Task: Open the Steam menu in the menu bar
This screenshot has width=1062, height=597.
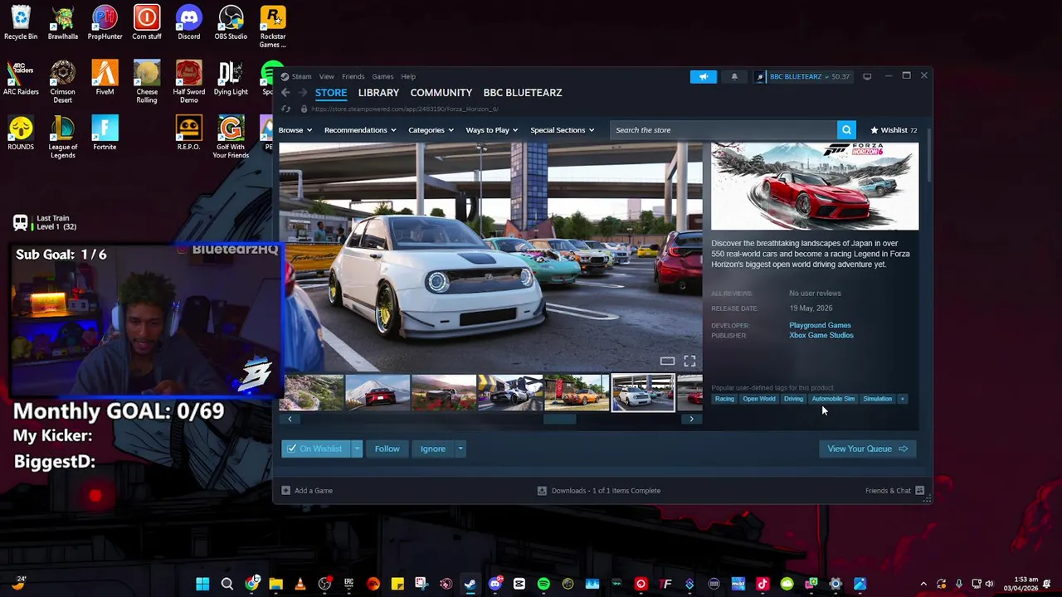Action: 301,76
